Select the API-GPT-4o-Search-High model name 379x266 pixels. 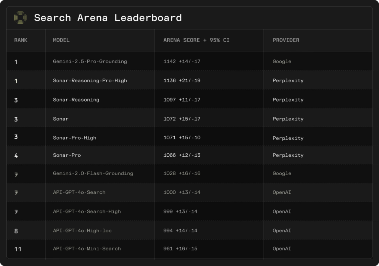click(x=87, y=212)
